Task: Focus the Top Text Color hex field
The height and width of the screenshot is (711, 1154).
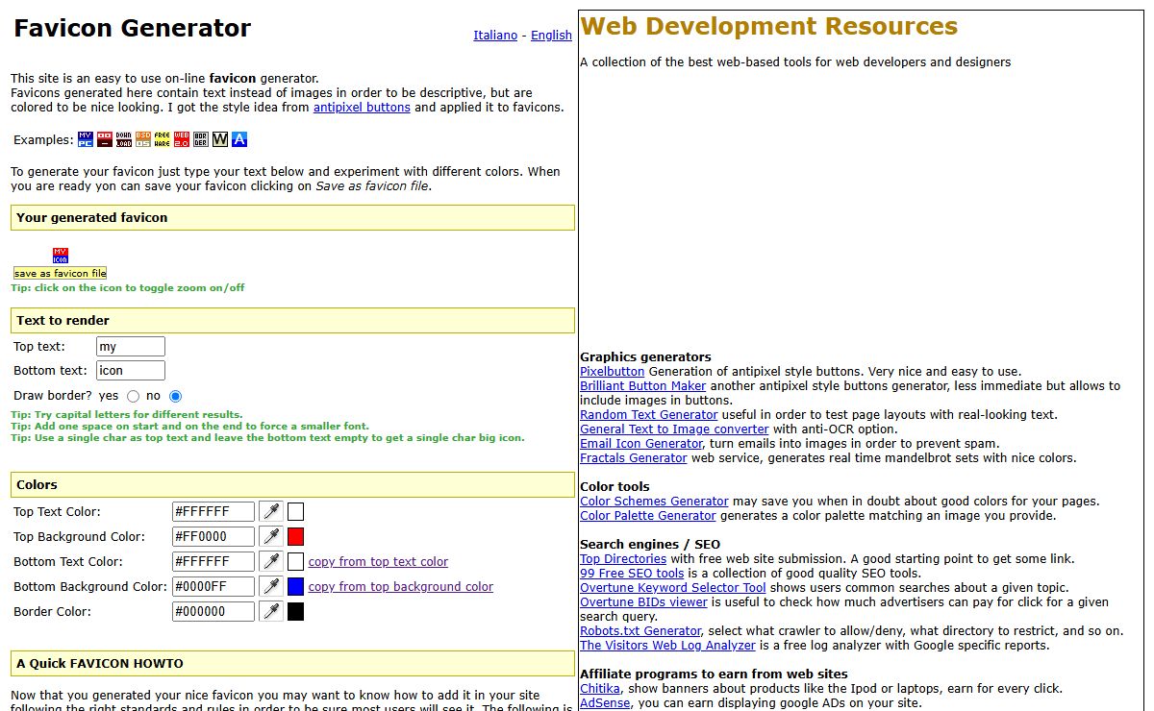Action: (213, 511)
